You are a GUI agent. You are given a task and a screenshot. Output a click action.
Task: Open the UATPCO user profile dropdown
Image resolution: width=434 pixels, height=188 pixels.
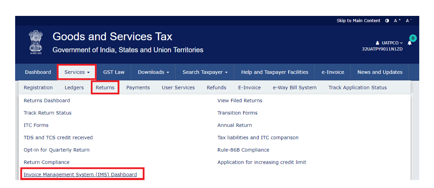coord(389,43)
